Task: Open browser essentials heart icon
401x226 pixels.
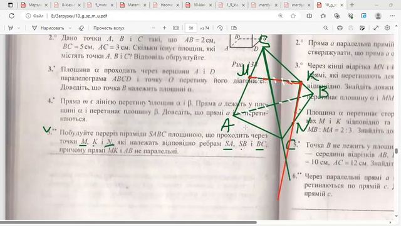Action: [x=350, y=16]
